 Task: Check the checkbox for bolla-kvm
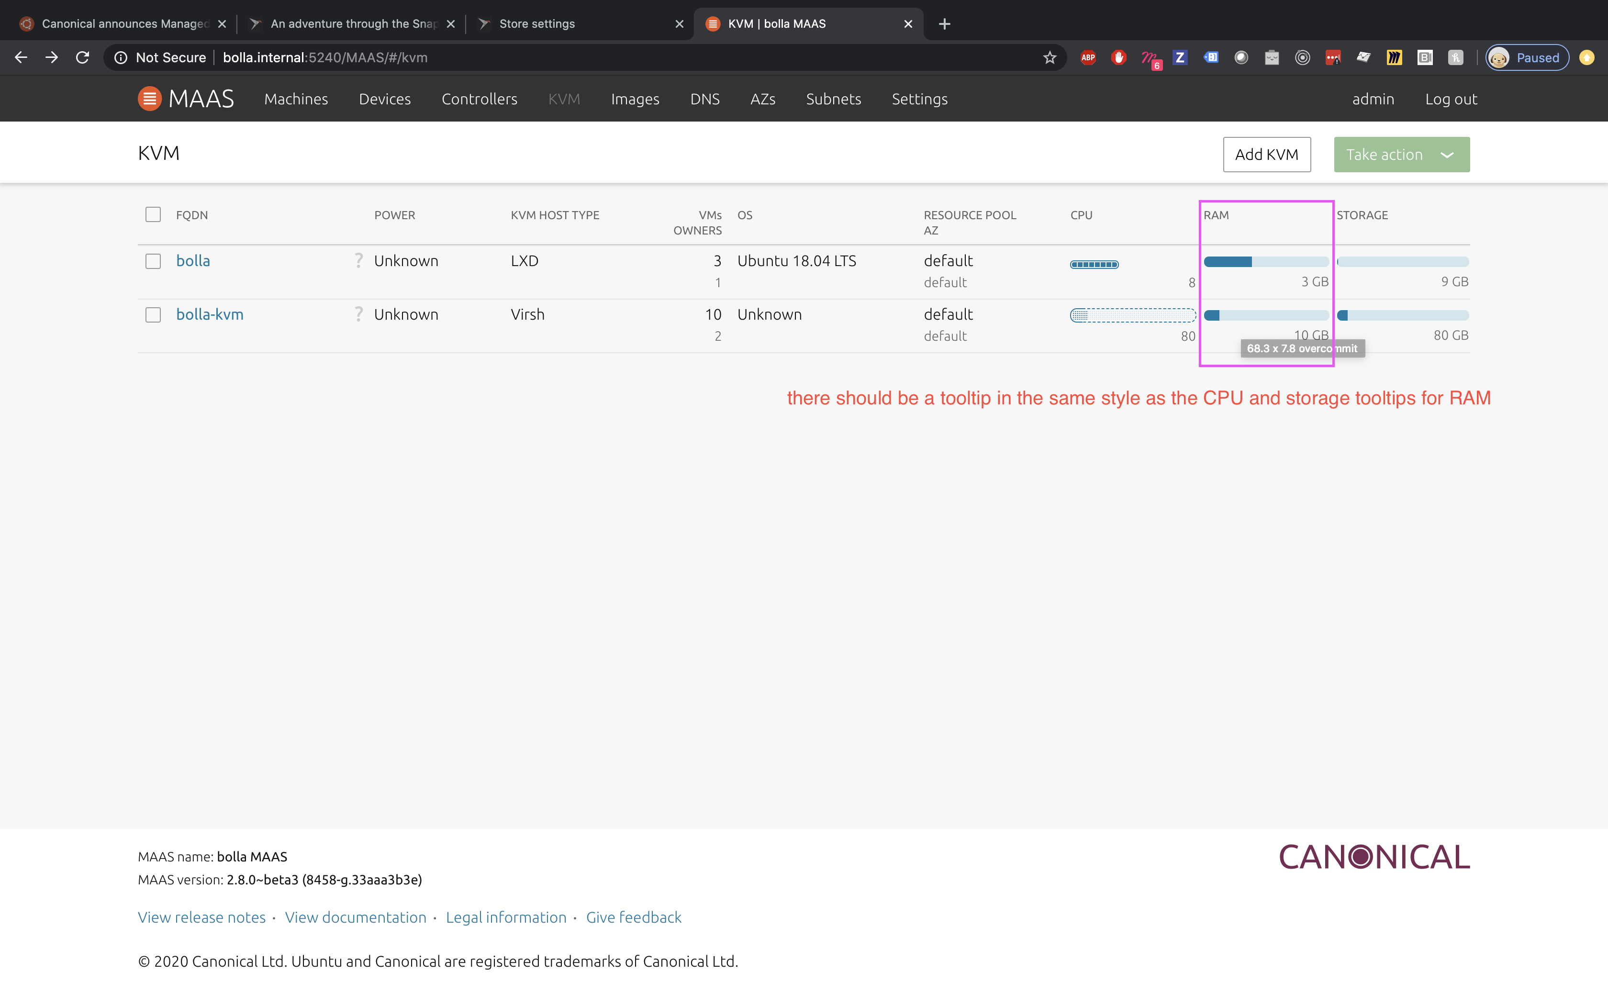pos(153,314)
